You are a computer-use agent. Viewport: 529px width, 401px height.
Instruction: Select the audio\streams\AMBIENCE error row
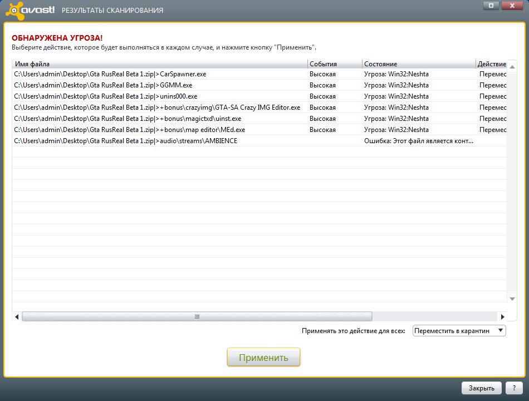[x=159, y=141]
